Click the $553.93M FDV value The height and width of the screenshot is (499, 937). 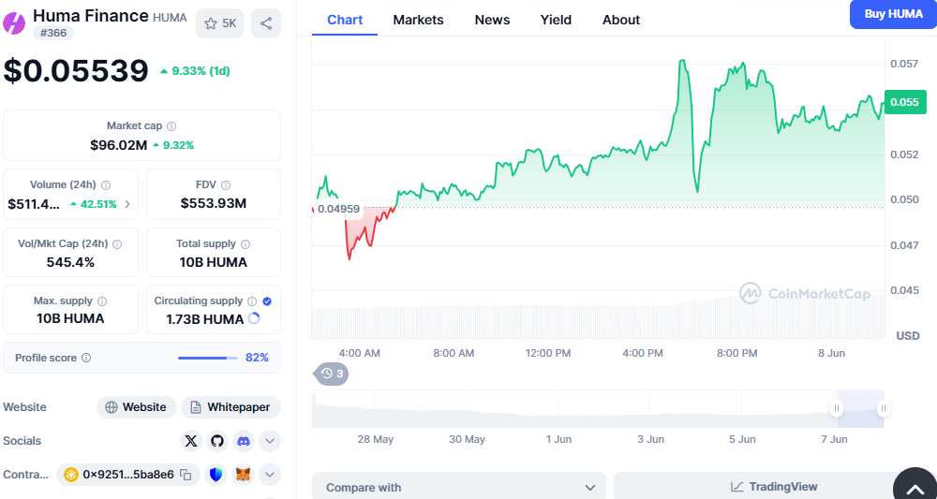click(214, 203)
